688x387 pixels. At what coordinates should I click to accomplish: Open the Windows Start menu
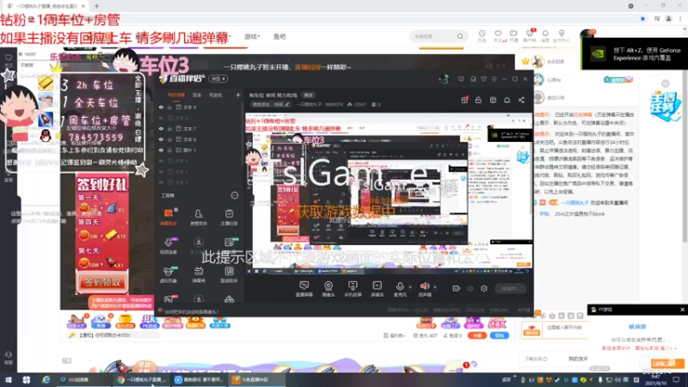pyautogui.click(x=9, y=379)
